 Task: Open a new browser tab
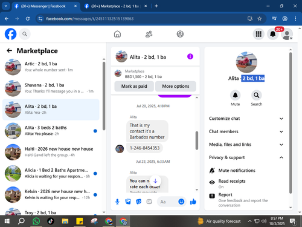click(156, 6)
